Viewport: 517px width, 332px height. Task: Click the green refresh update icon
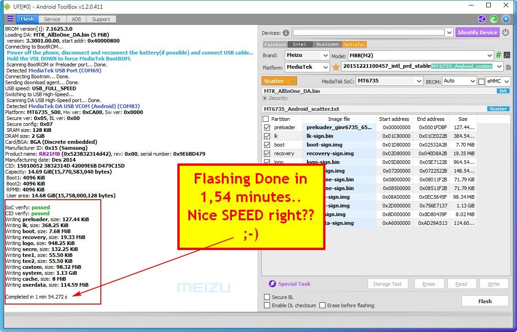pyautogui.click(x=494, y=19)
